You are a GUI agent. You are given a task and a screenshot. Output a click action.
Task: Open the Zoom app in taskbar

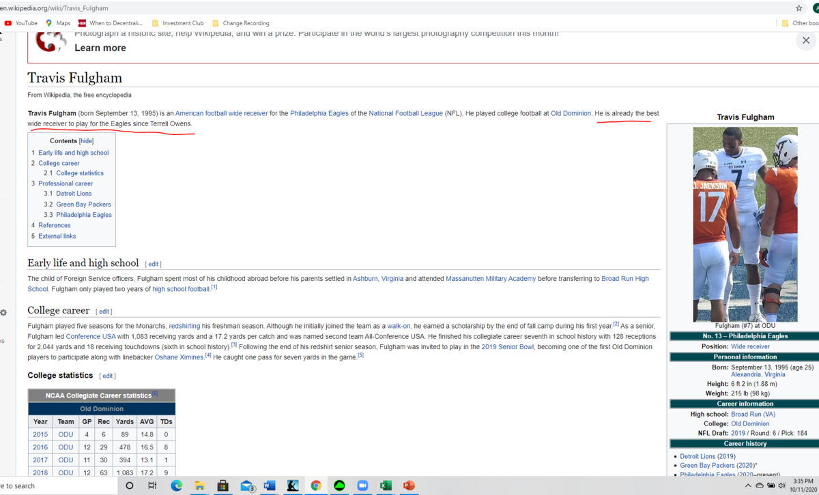[362, 485]
